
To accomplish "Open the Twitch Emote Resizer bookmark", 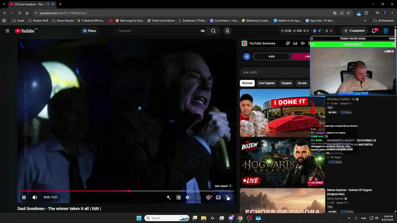I will point(161,21).
